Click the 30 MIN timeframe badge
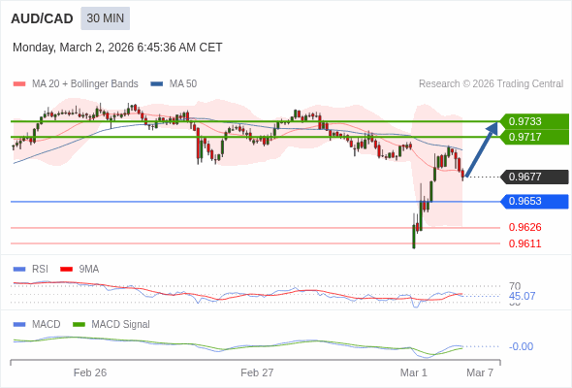The width and height of the screenshot is (572, 388). (105, 18)
